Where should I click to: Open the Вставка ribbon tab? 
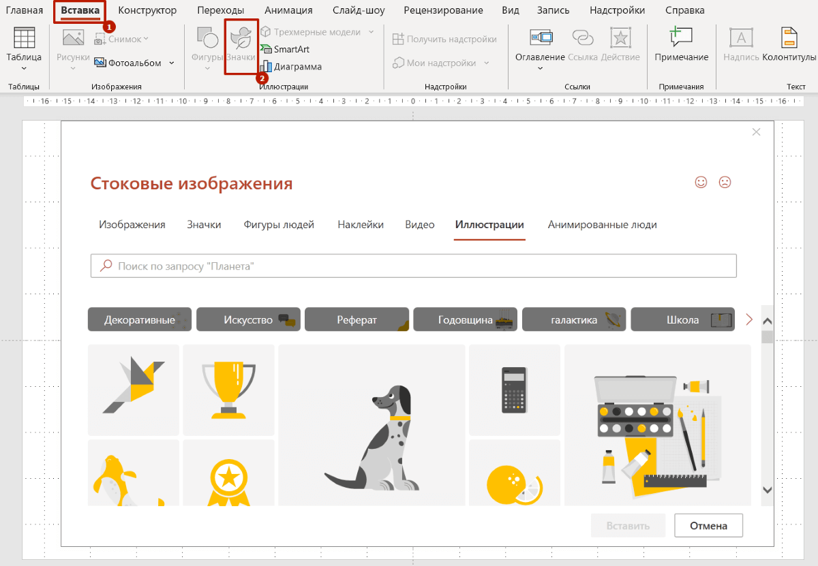pos(80,10)
